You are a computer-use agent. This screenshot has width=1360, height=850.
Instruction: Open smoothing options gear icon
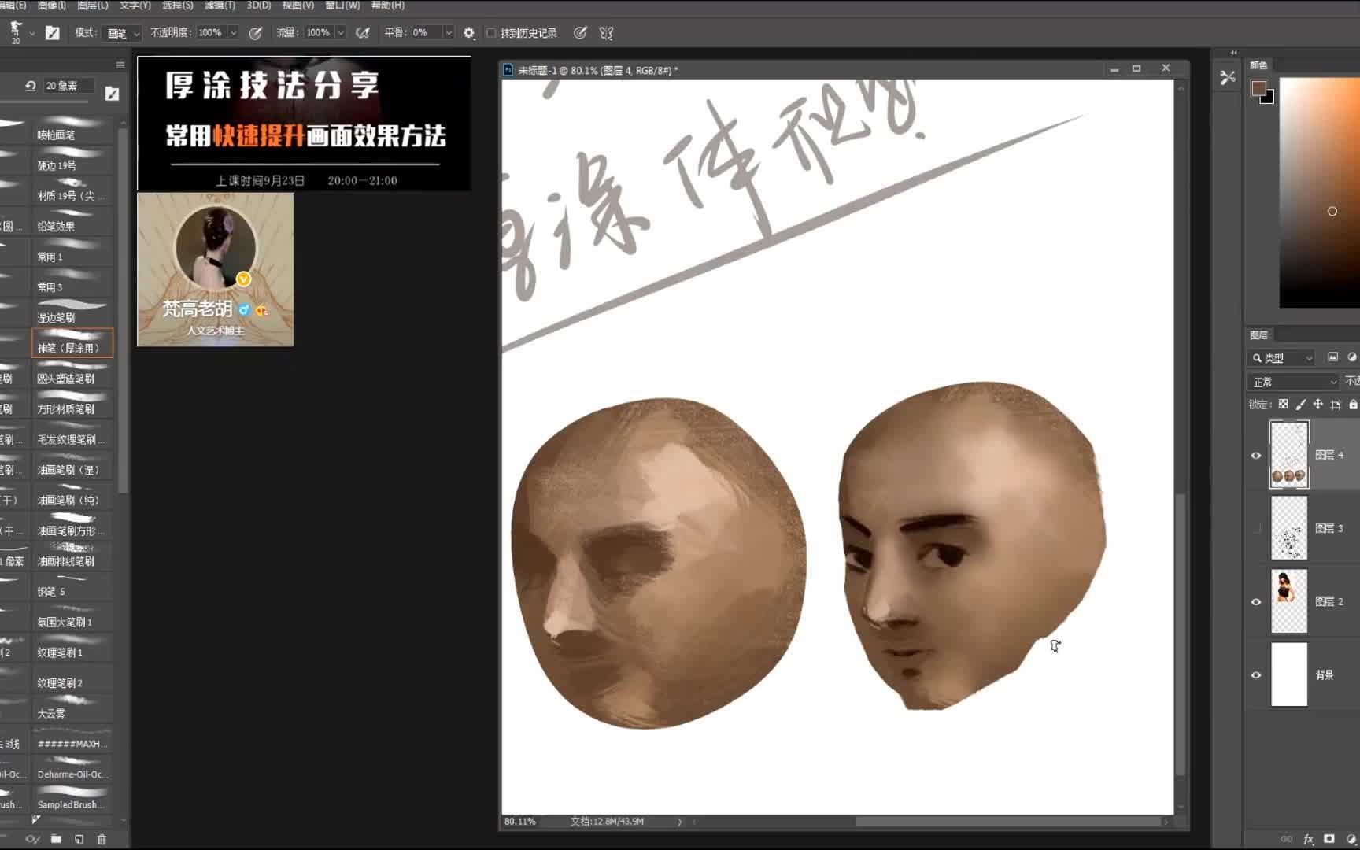pos(469,33)
